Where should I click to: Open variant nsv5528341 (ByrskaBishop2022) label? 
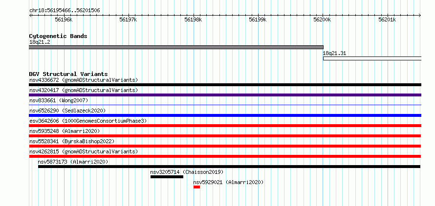coord(72,142)
